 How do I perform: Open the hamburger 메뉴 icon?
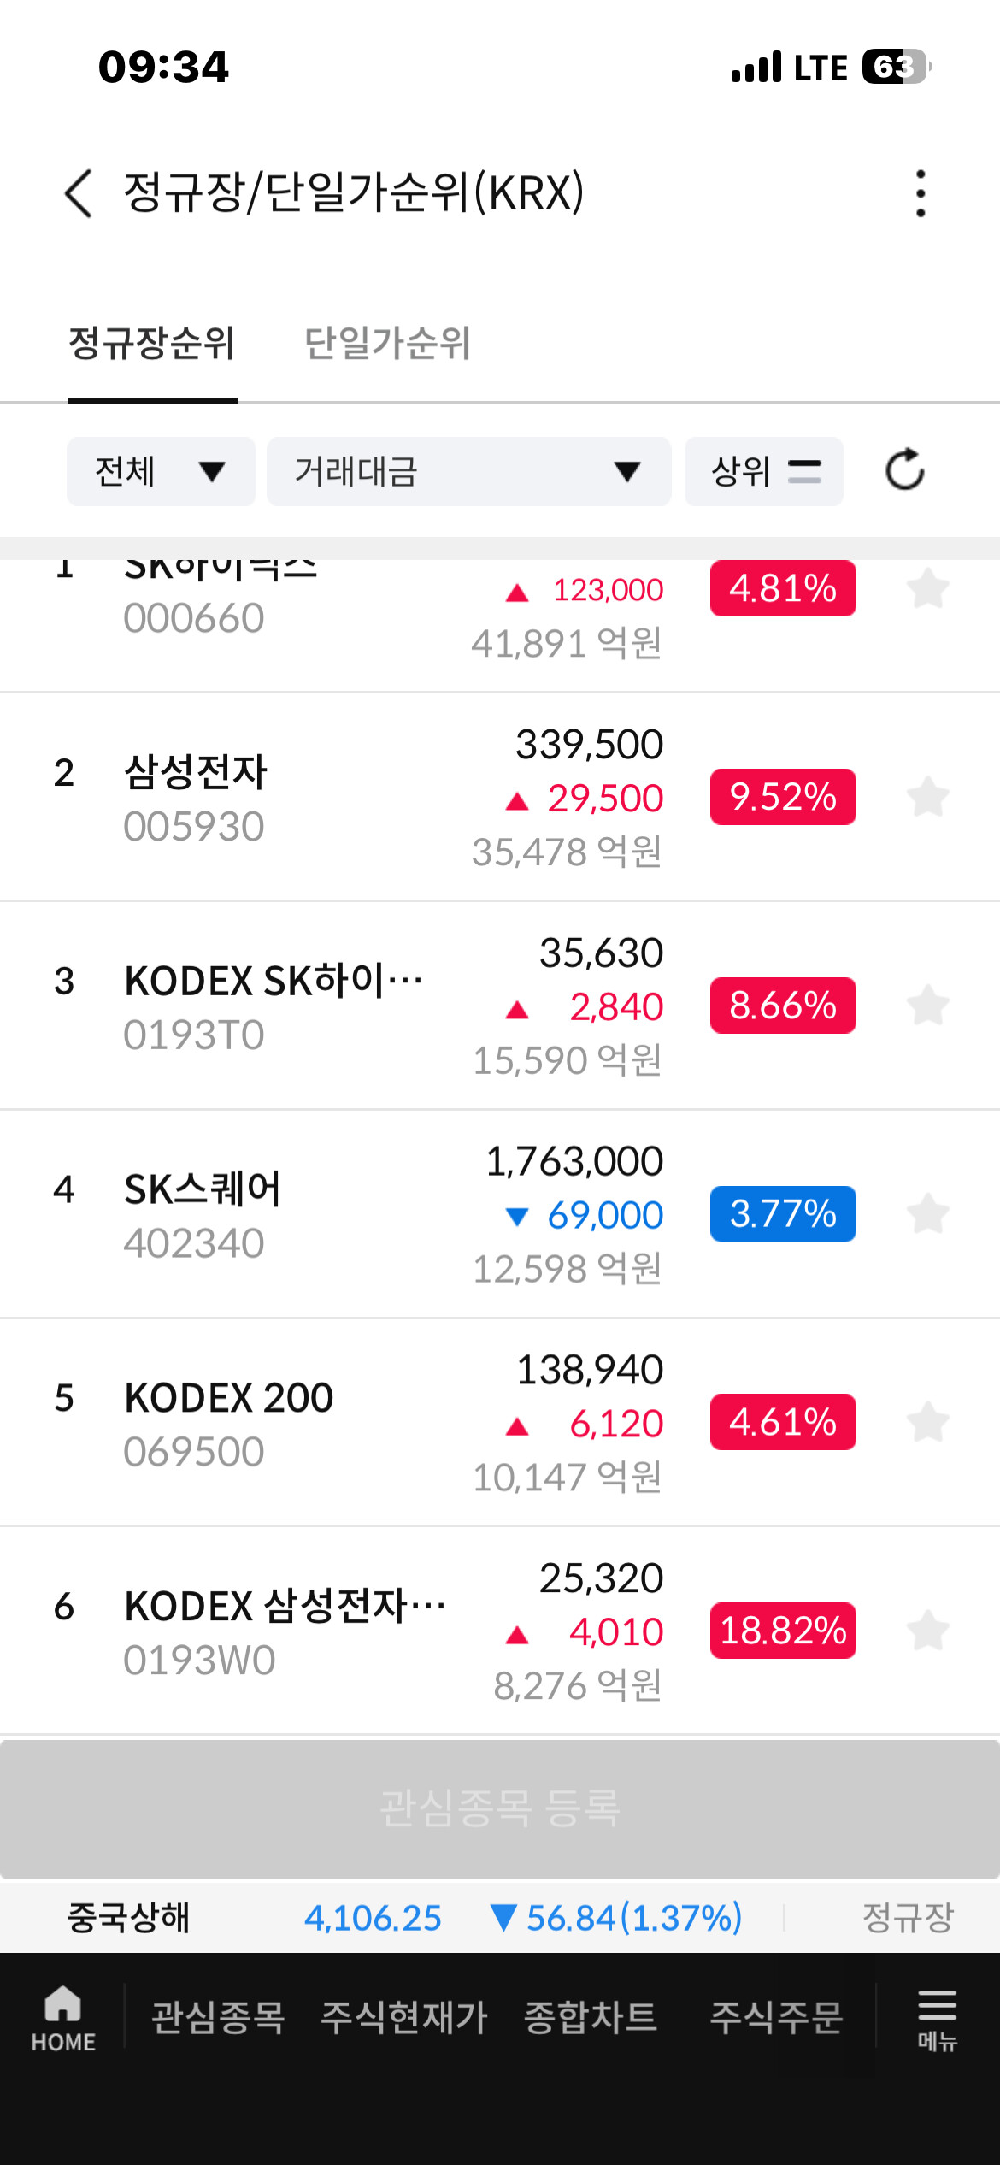938,2020
